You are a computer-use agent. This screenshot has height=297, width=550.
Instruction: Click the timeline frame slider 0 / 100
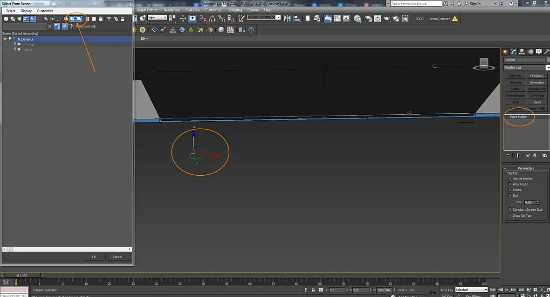(x=22, y=276)
